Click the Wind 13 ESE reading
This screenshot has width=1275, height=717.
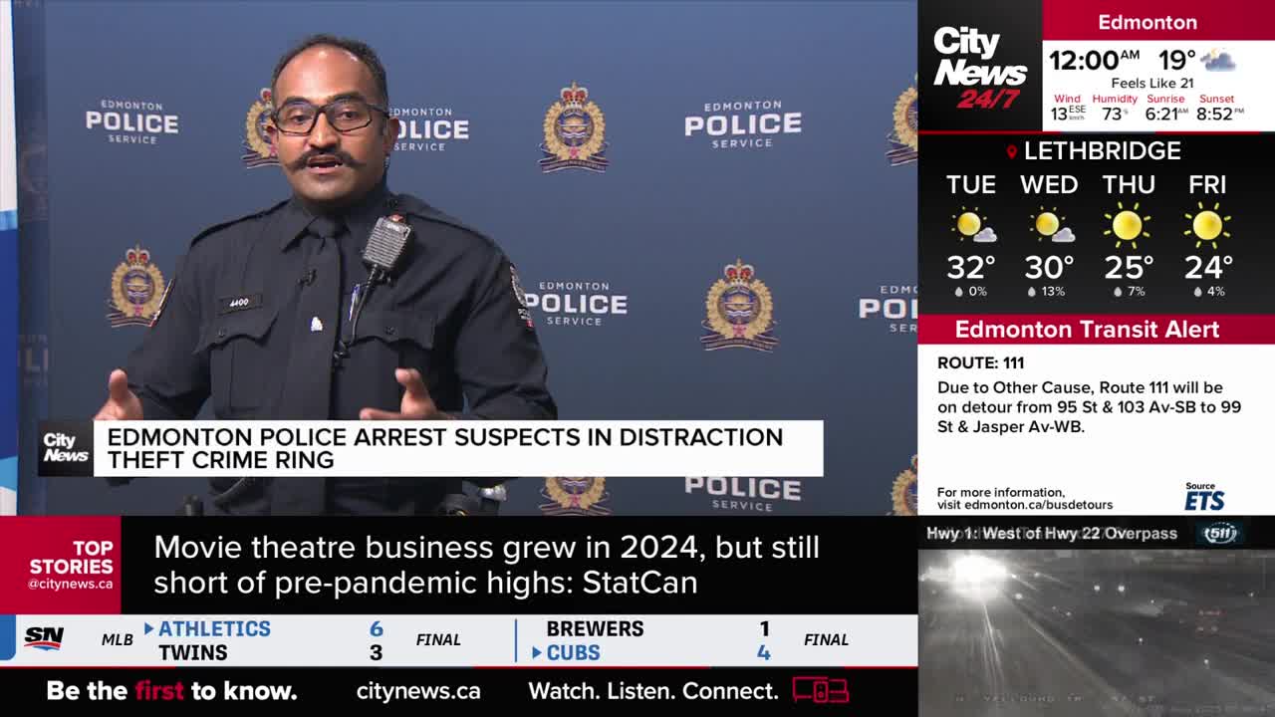(1068, 110)
